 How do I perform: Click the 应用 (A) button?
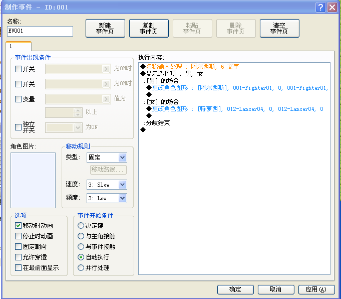[x=316, y=289]
